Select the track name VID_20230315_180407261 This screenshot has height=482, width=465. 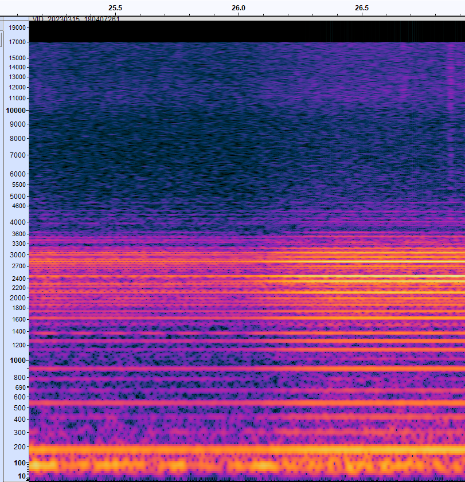(76, 19)
